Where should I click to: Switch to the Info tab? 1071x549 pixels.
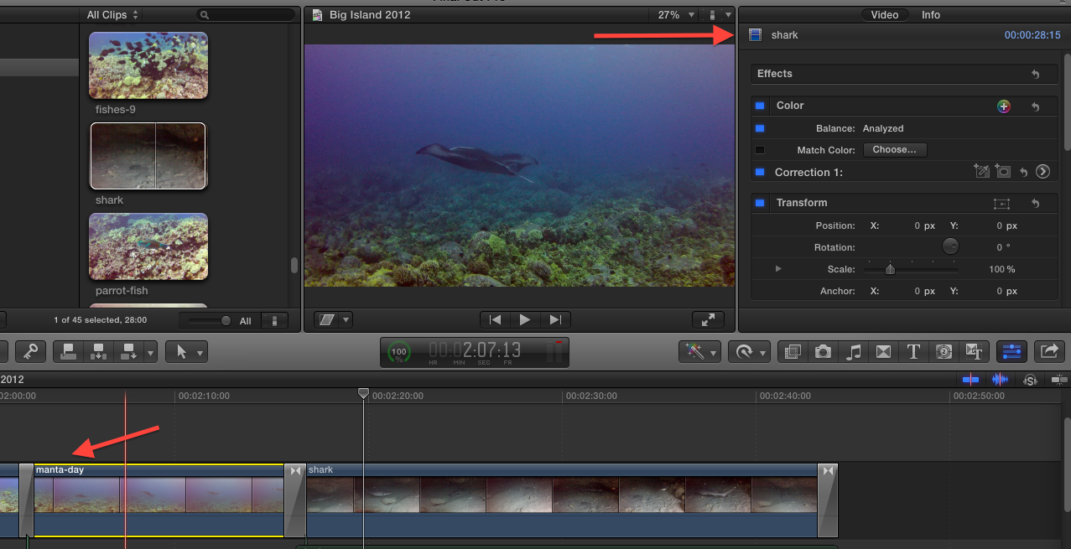931,15
